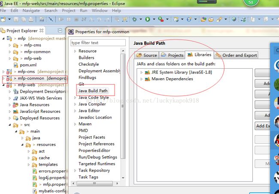The image size is (279, 194).
Task: Expand Java Resources node
Action: (10, 105)
